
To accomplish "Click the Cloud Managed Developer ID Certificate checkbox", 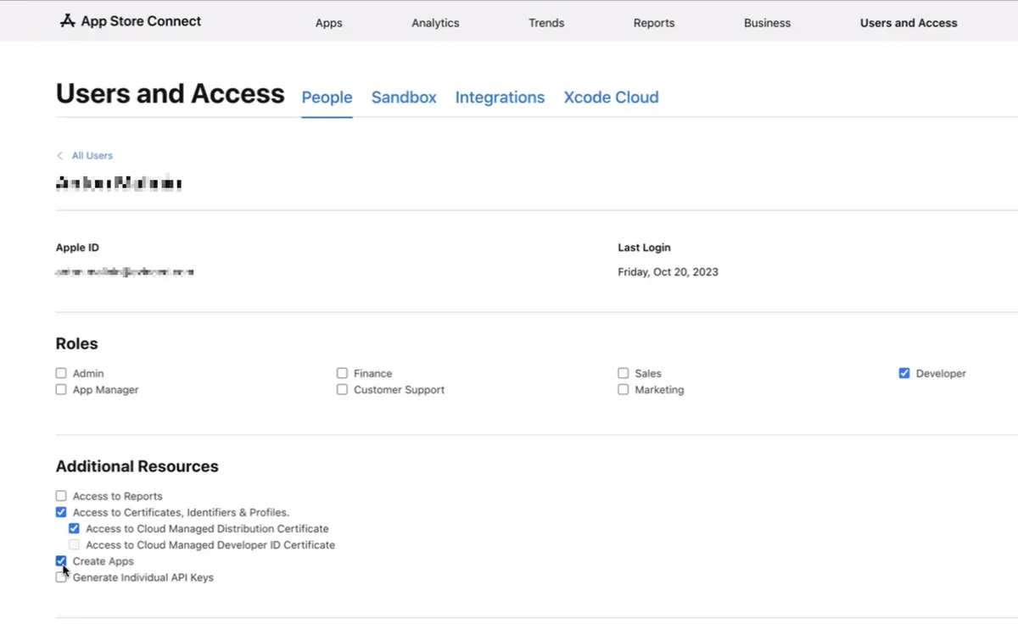I will [x=74, y=545].
